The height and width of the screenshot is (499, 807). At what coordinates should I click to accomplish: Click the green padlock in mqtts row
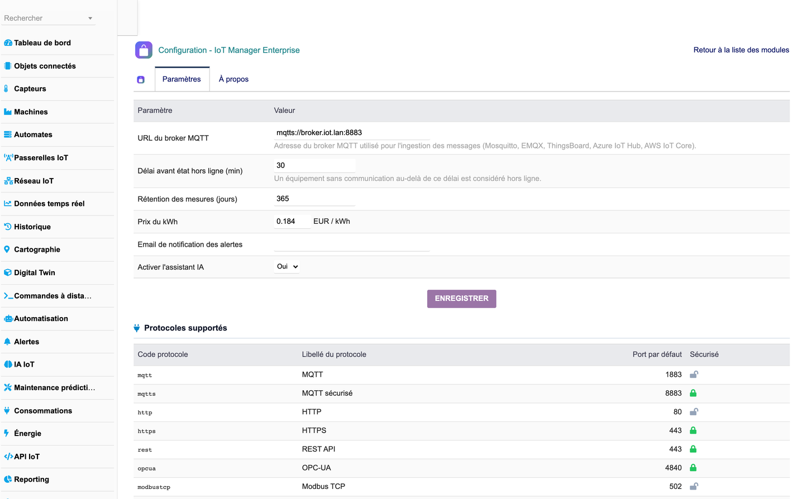[693, 393]
